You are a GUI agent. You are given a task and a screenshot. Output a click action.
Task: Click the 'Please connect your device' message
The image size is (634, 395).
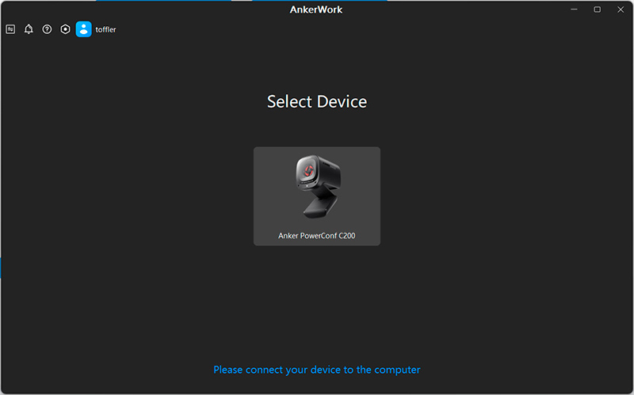pos(317,370)
